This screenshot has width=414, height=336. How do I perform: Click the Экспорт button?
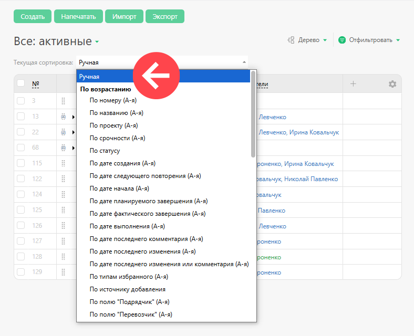point(165,16)
